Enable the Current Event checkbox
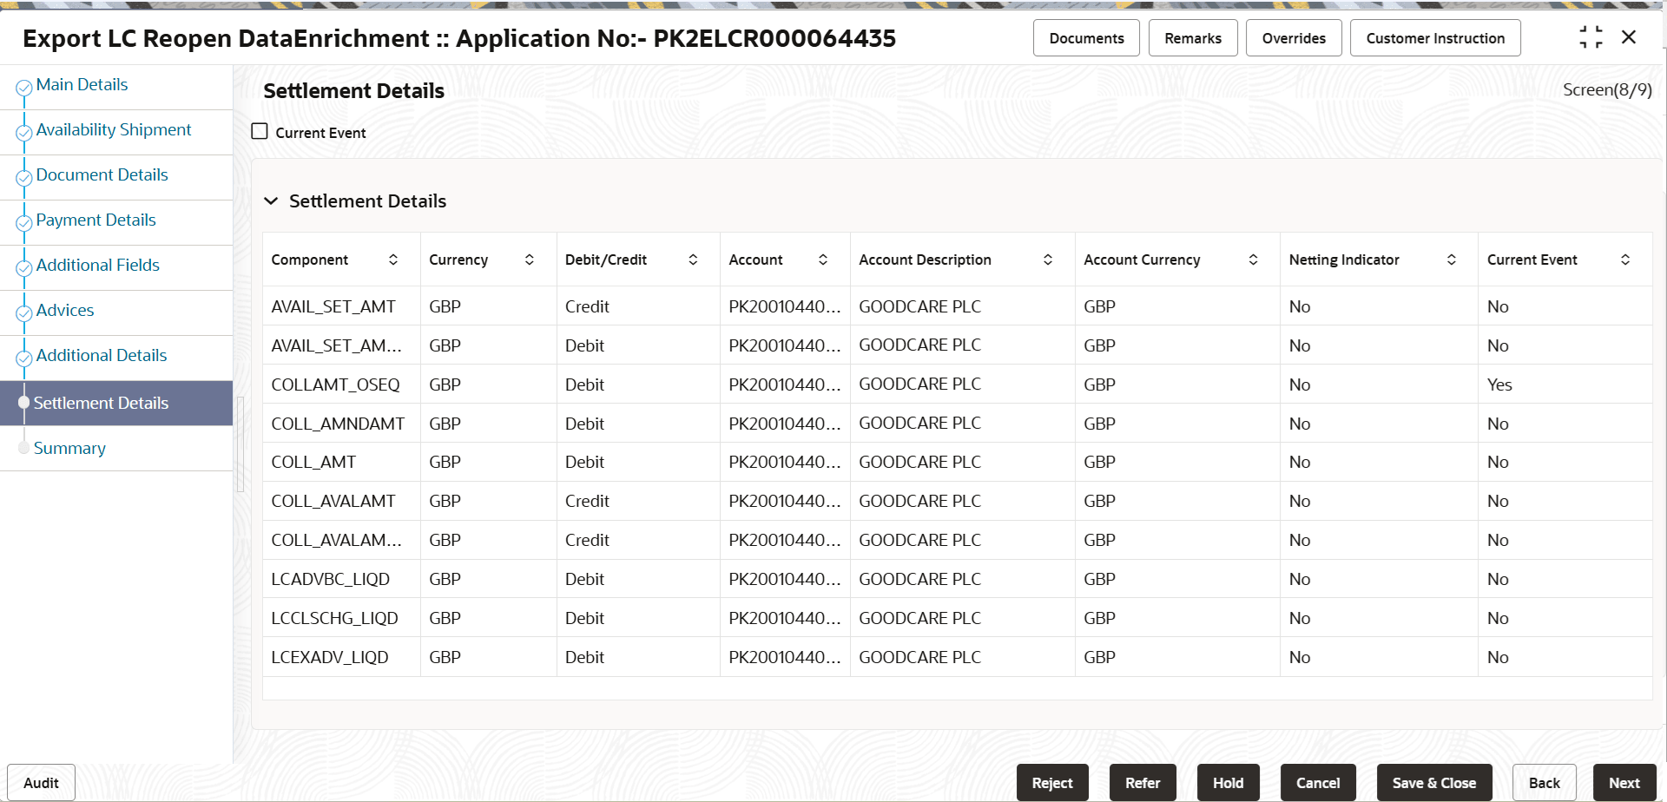This screenshot has width=1667, height=802. [259, 131]
